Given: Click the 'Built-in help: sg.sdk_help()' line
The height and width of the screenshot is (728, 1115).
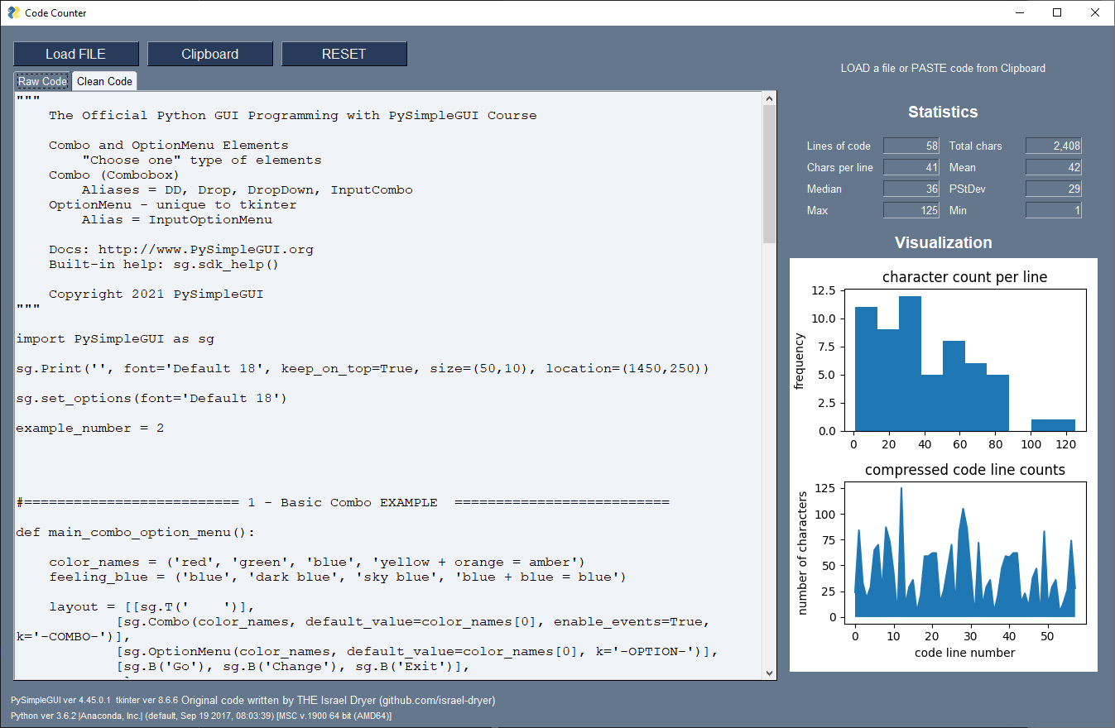Looking at the screenshot, I should tap(165, 264).
